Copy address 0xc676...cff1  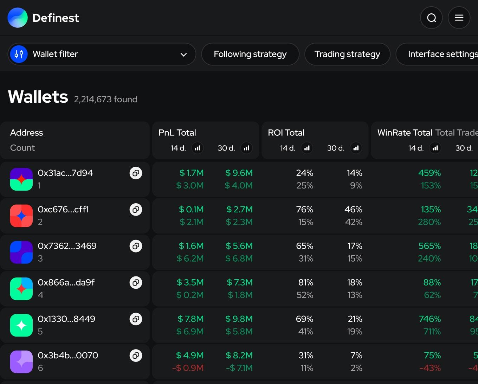pos(136,210)
